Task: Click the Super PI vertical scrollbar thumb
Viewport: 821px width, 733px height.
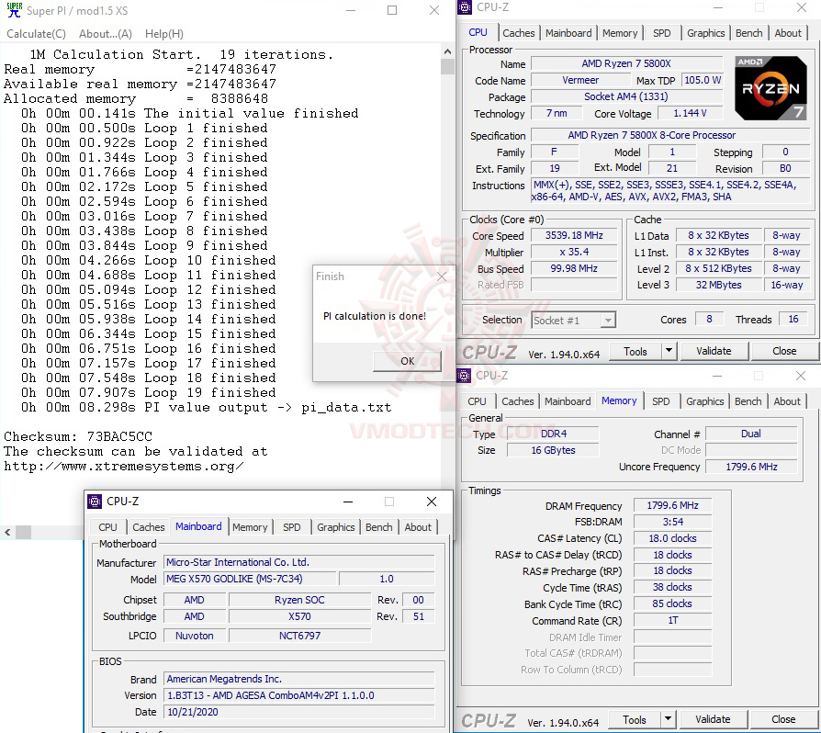Action: 447,66
